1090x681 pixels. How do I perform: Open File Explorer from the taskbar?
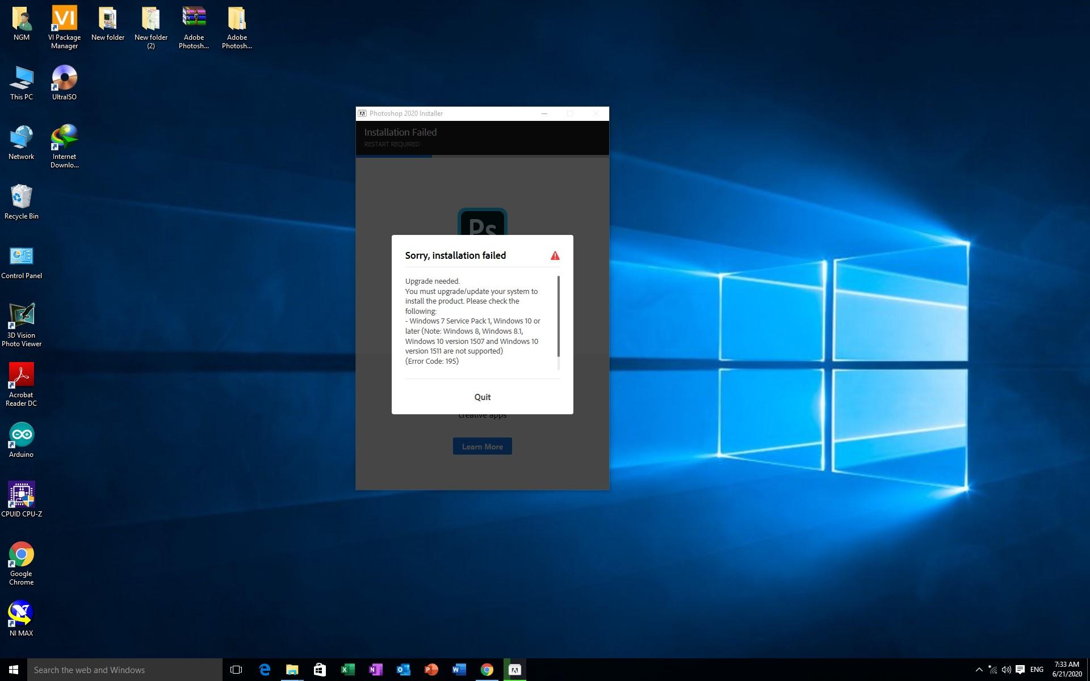[x=292, y=670]
